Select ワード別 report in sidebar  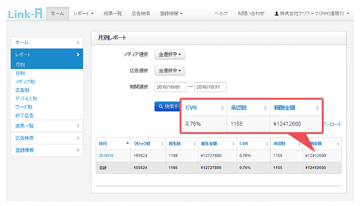point(24,107)
